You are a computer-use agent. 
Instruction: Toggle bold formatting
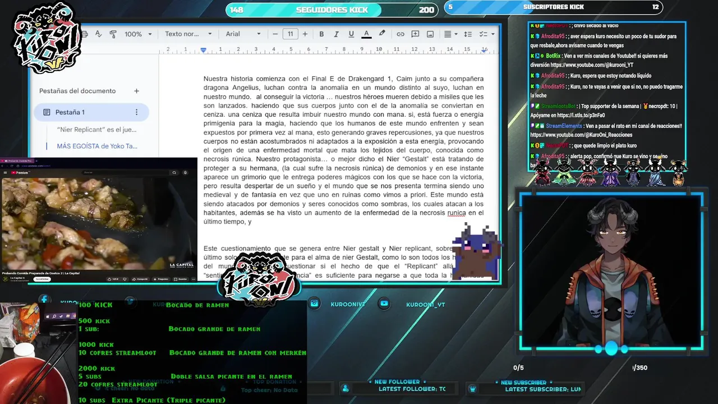point(321,34)
